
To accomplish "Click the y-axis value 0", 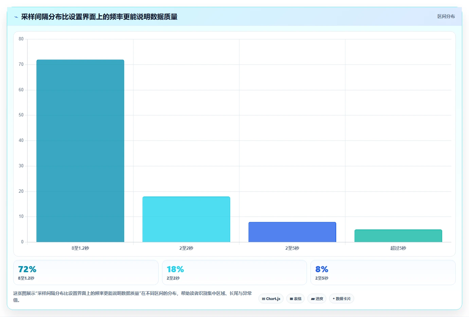I will tap(22, 242).
